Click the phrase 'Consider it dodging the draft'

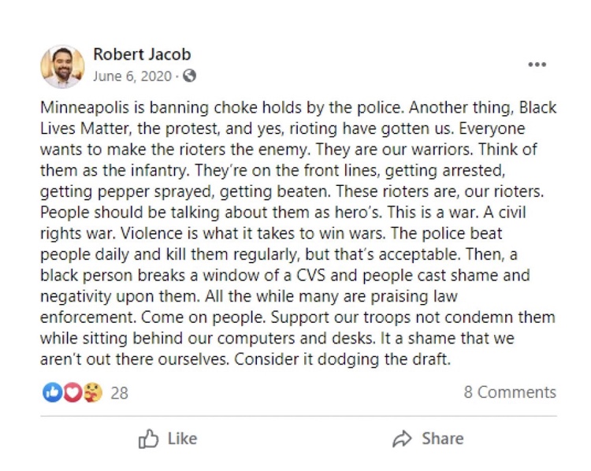tap(366, 358)
